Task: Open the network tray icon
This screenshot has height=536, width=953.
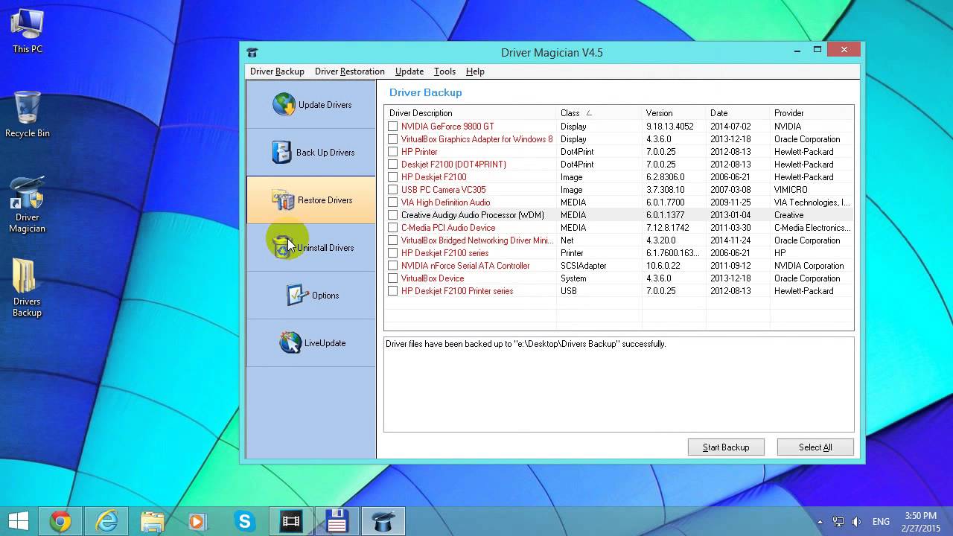Action: pos(838,522)
